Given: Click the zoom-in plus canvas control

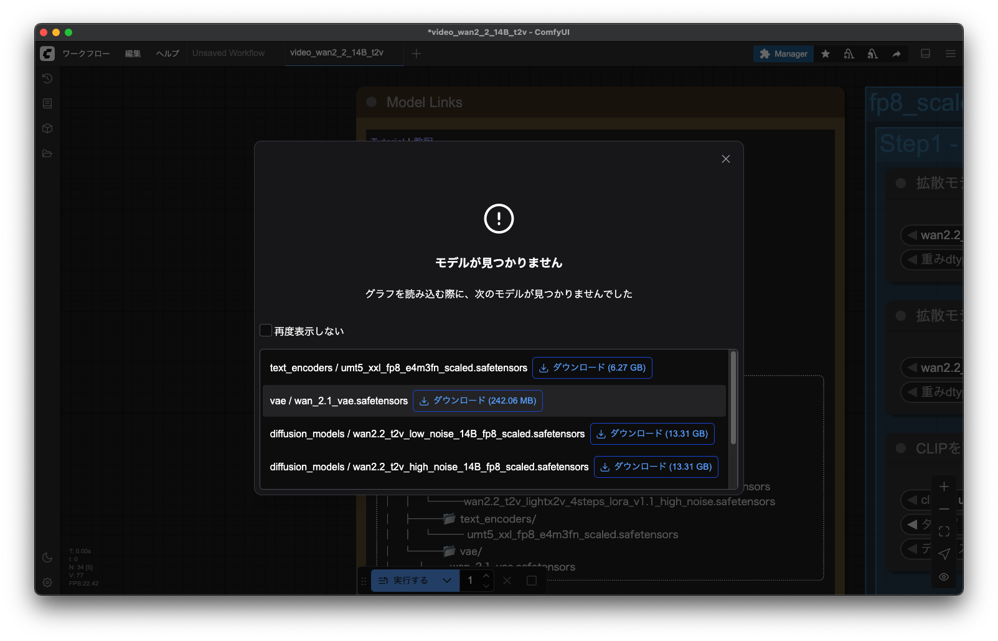Looking at the screenshot, I should coord(944,487).
